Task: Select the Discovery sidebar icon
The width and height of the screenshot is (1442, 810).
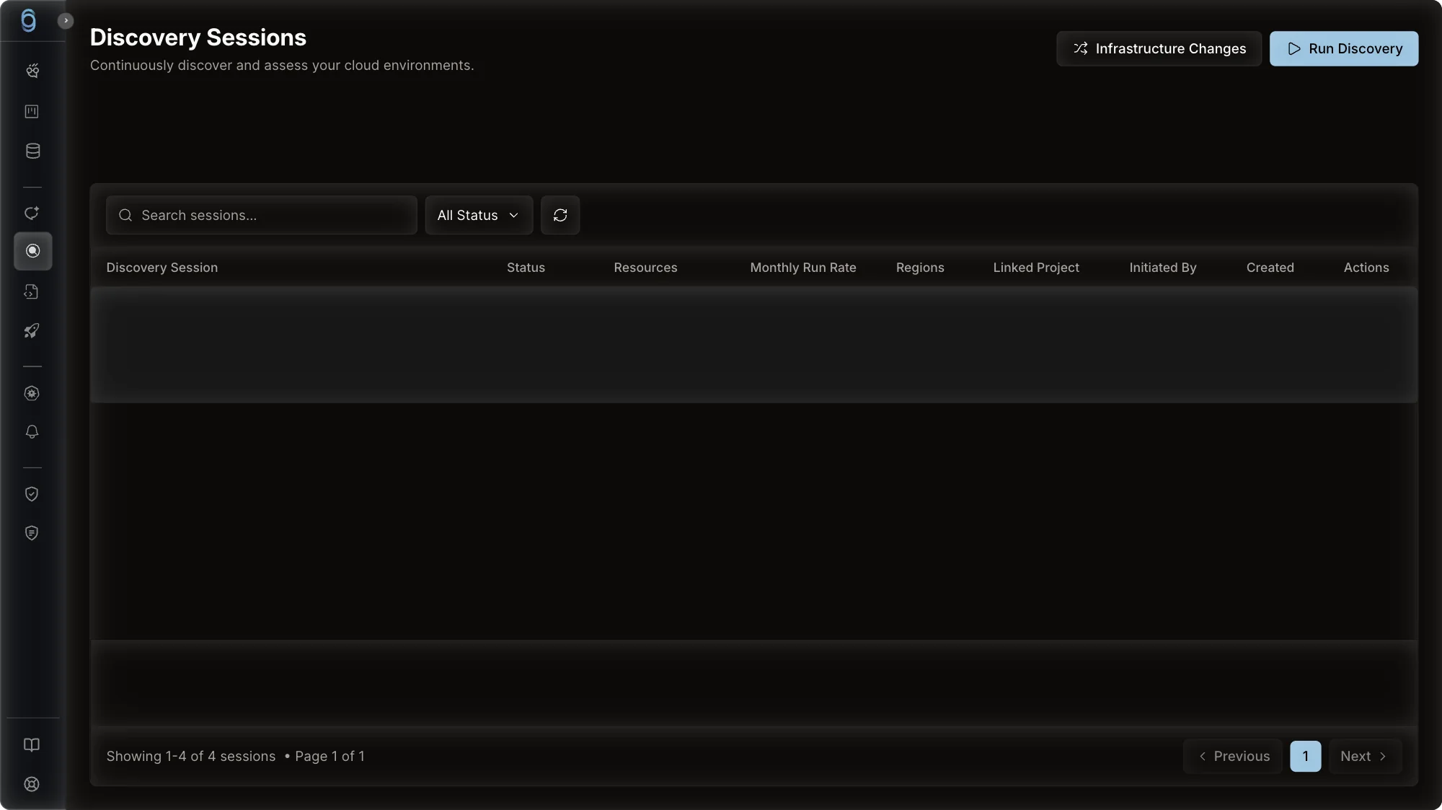Action: pos(32,251)
